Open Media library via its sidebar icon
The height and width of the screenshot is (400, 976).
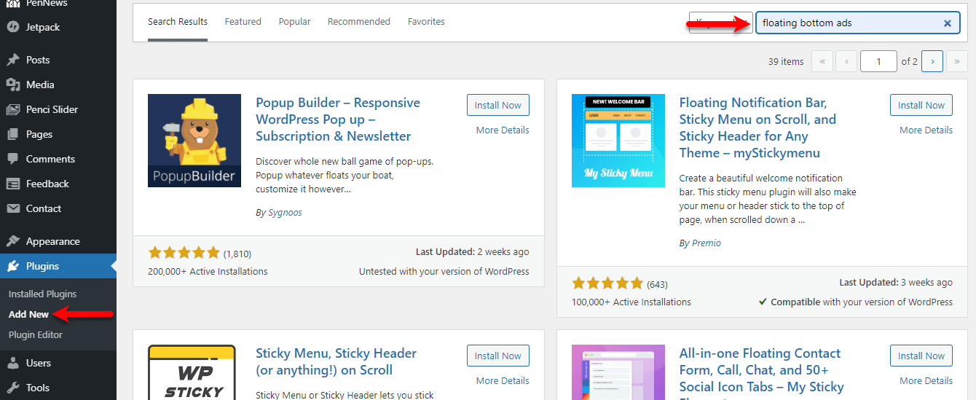(13, 85)
